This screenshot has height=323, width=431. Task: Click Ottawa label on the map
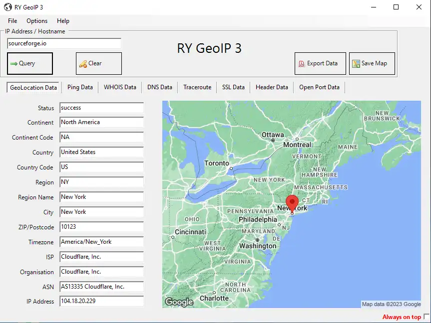click(x=273, y=135)
